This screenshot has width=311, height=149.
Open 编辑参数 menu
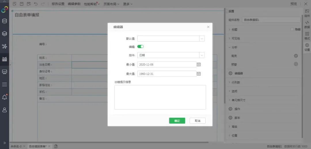[x=74, y=4]
